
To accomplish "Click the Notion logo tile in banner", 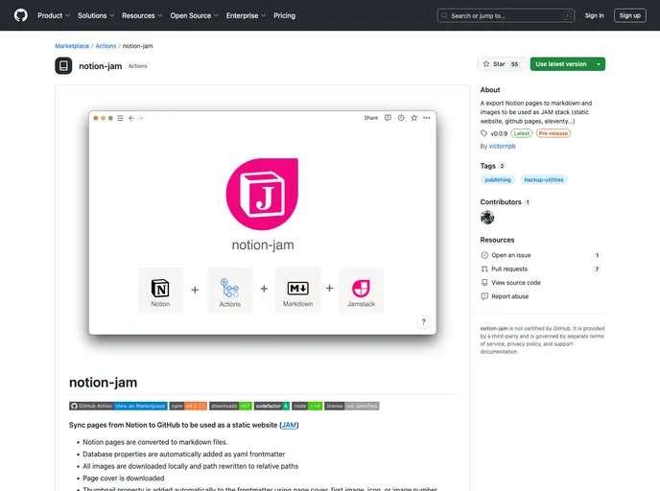I will 160,290.
